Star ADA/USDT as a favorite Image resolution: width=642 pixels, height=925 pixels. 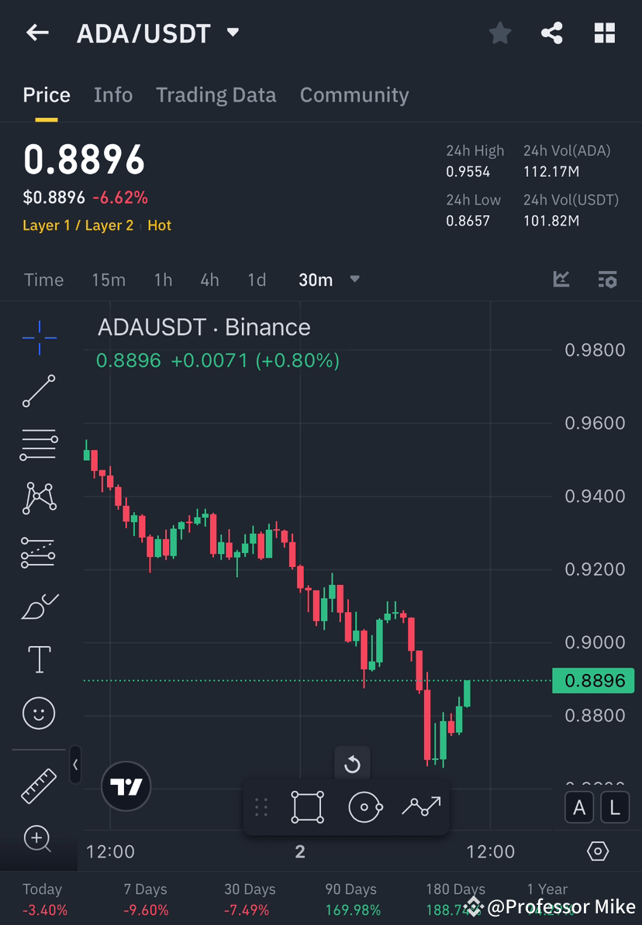[499, 33]
